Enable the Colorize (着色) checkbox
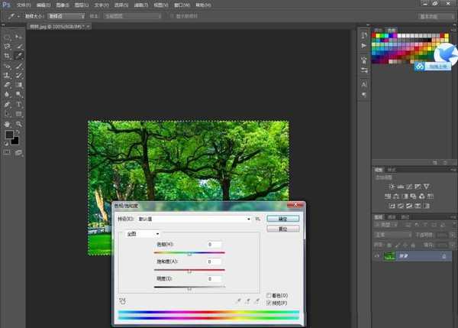458x328 pixels. point(269,295)
